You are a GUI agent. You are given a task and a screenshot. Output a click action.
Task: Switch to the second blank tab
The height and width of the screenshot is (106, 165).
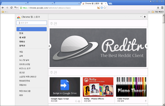pyautogui.click(x=41, y=3)
